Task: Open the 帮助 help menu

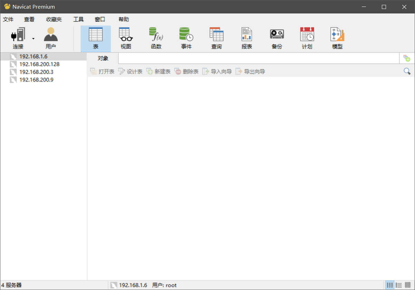Action: [x=124, y=19]
